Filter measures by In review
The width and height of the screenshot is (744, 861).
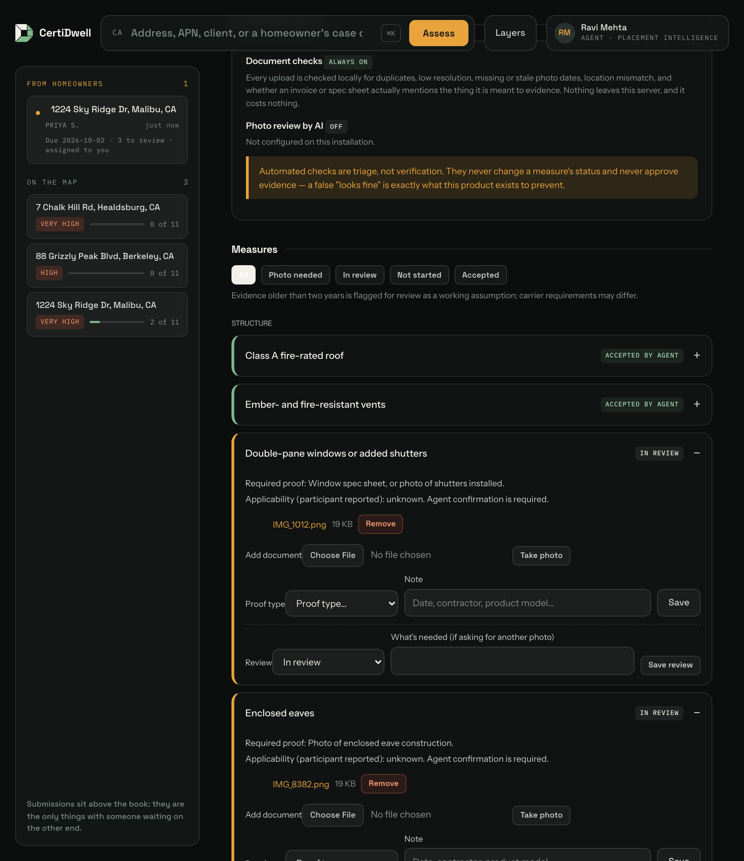click(360, 275)
